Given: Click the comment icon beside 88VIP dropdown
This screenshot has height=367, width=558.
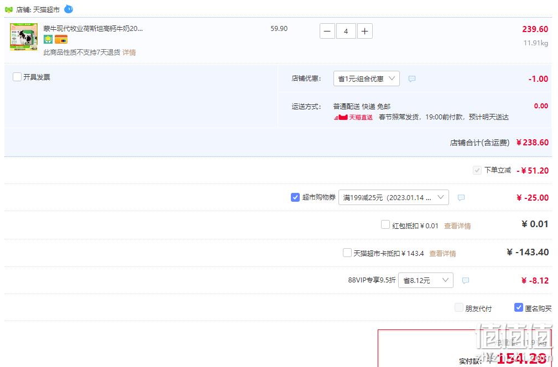Looking at the screenshot, I should [466, 281].
